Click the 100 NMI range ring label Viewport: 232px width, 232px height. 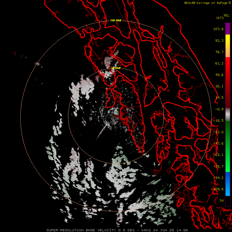coord(116,20)
